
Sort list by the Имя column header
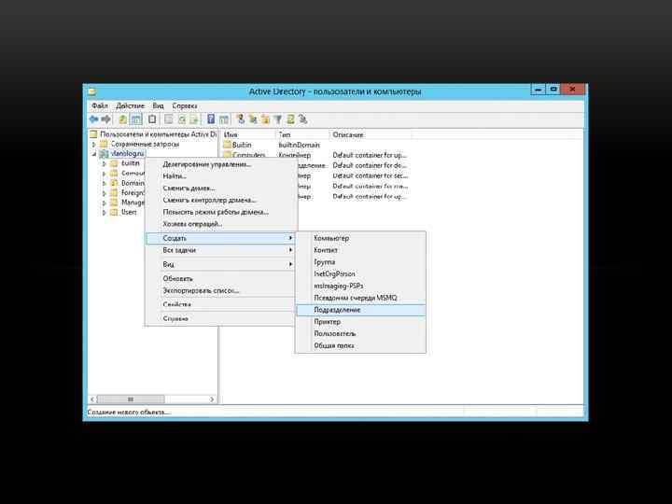(247, 134)
